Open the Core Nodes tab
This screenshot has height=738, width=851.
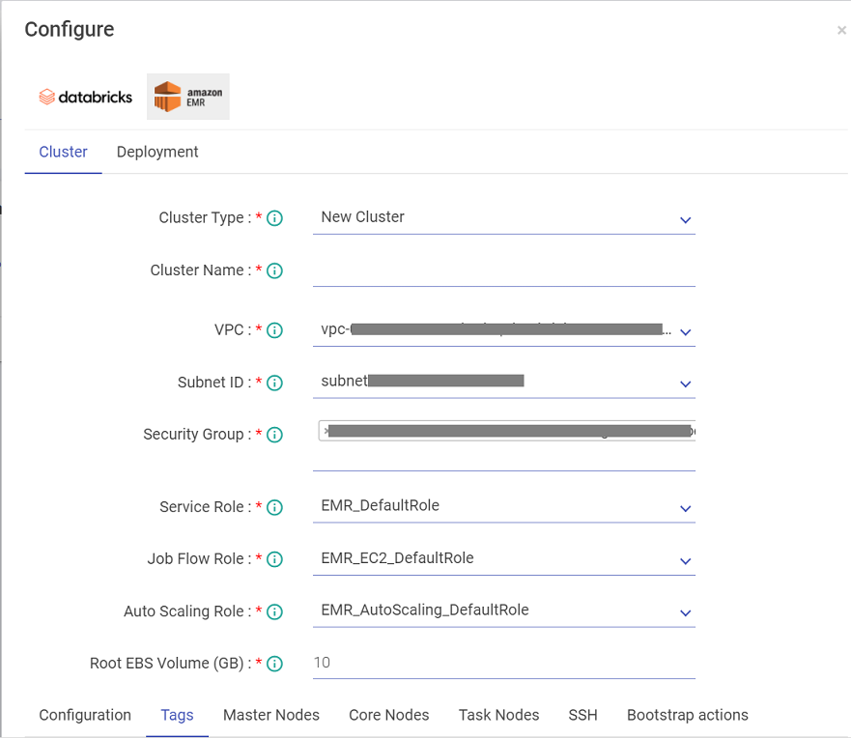click(389, 715)
